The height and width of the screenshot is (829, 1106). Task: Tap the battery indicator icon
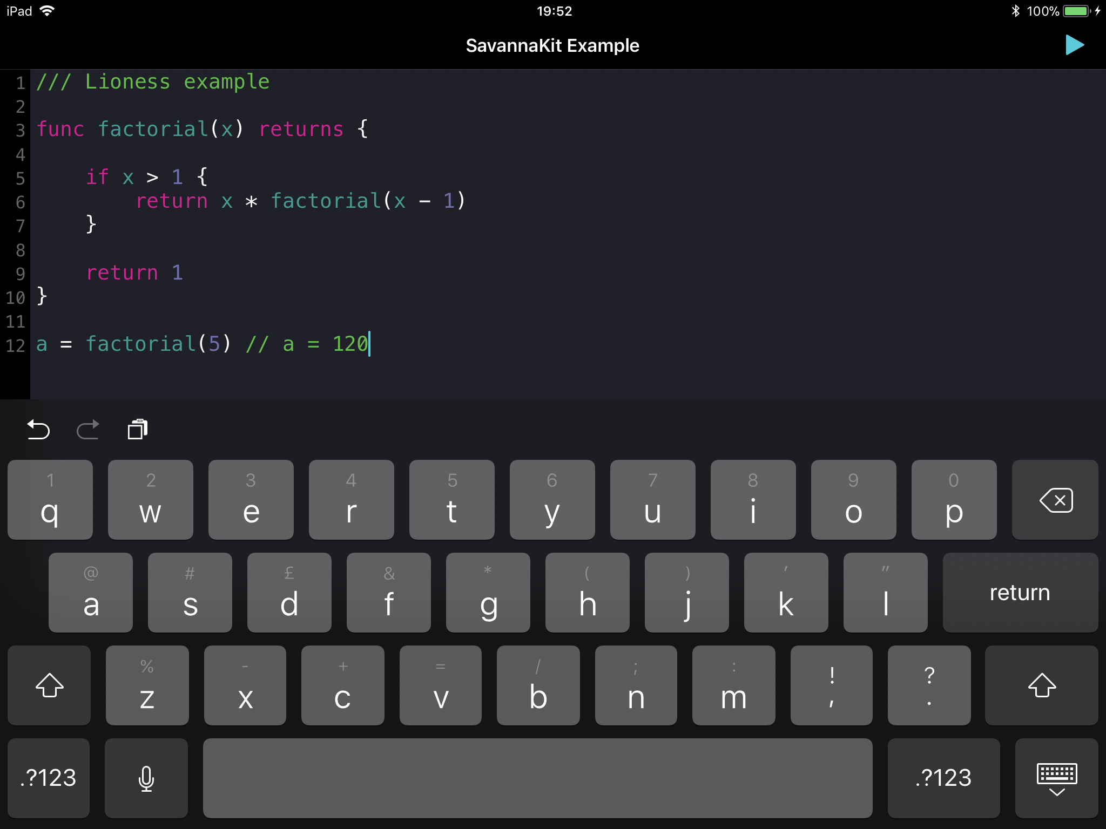click(x=1077, y=11)
